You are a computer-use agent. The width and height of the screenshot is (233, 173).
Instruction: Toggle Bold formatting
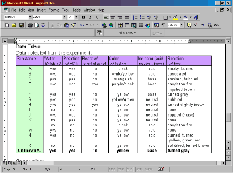83,17
